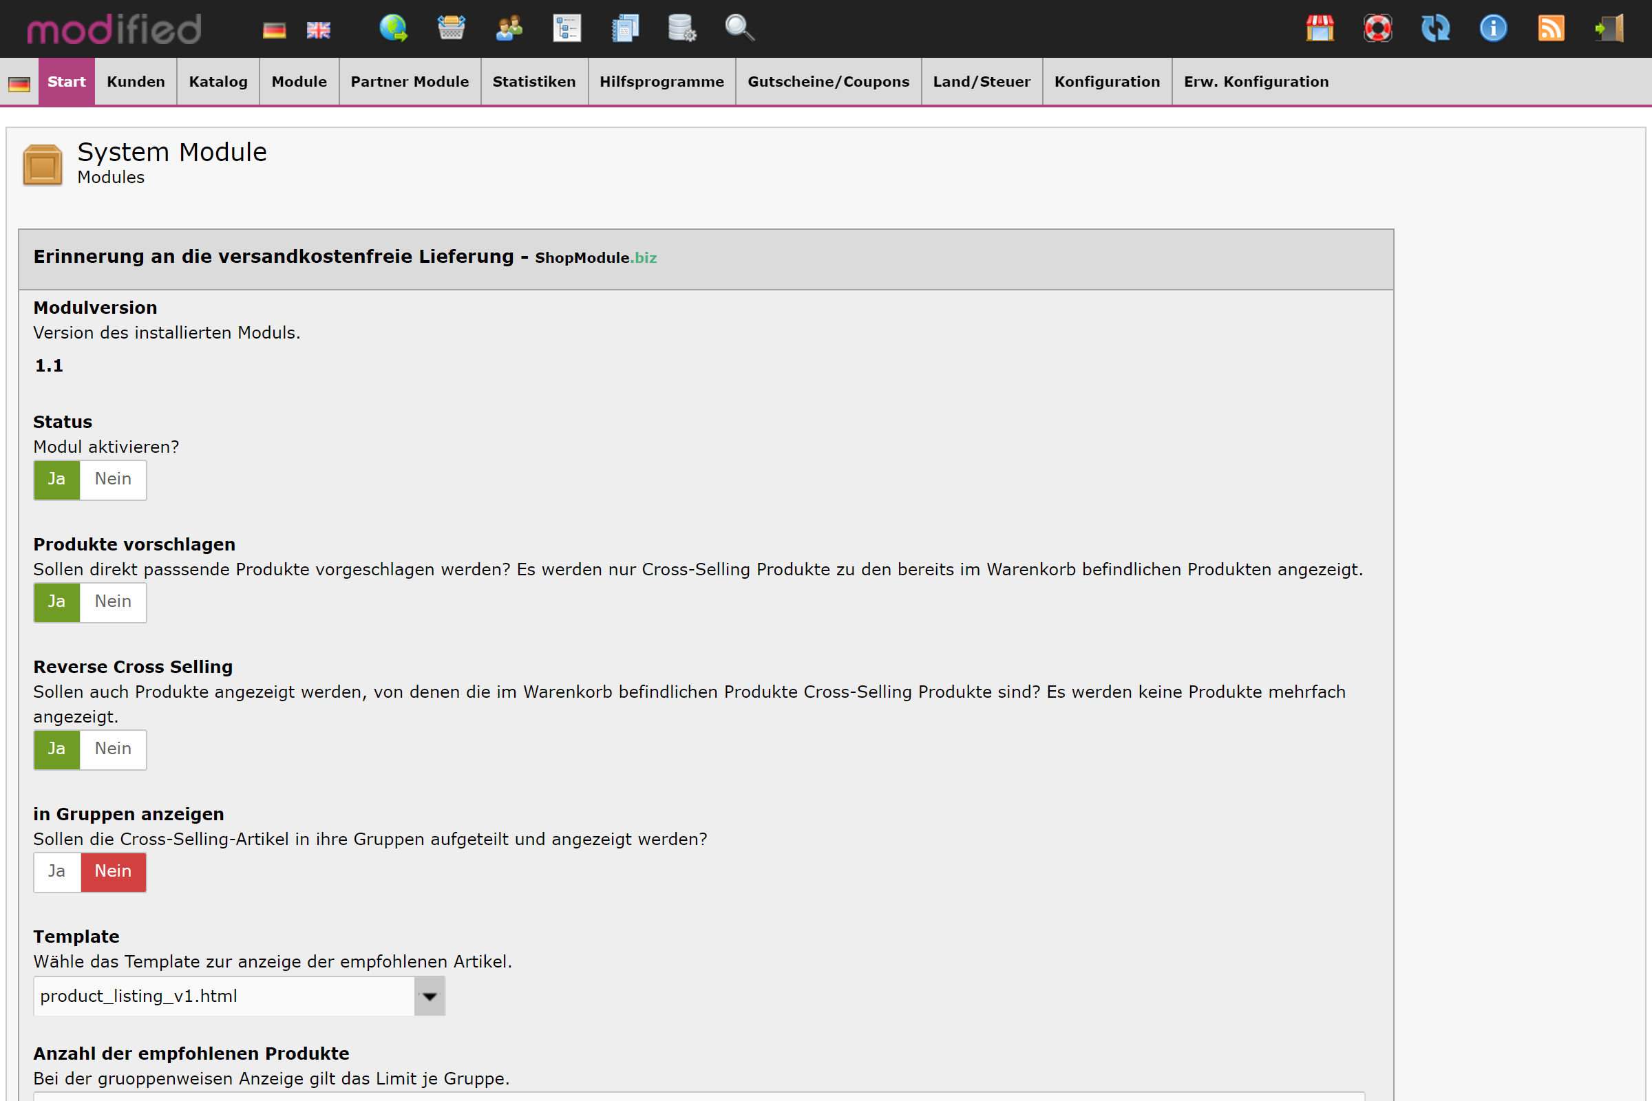This screenshot has width=1652, height=1101.
Task: Open the Konfiguration menu
Action: point(1107,81)
